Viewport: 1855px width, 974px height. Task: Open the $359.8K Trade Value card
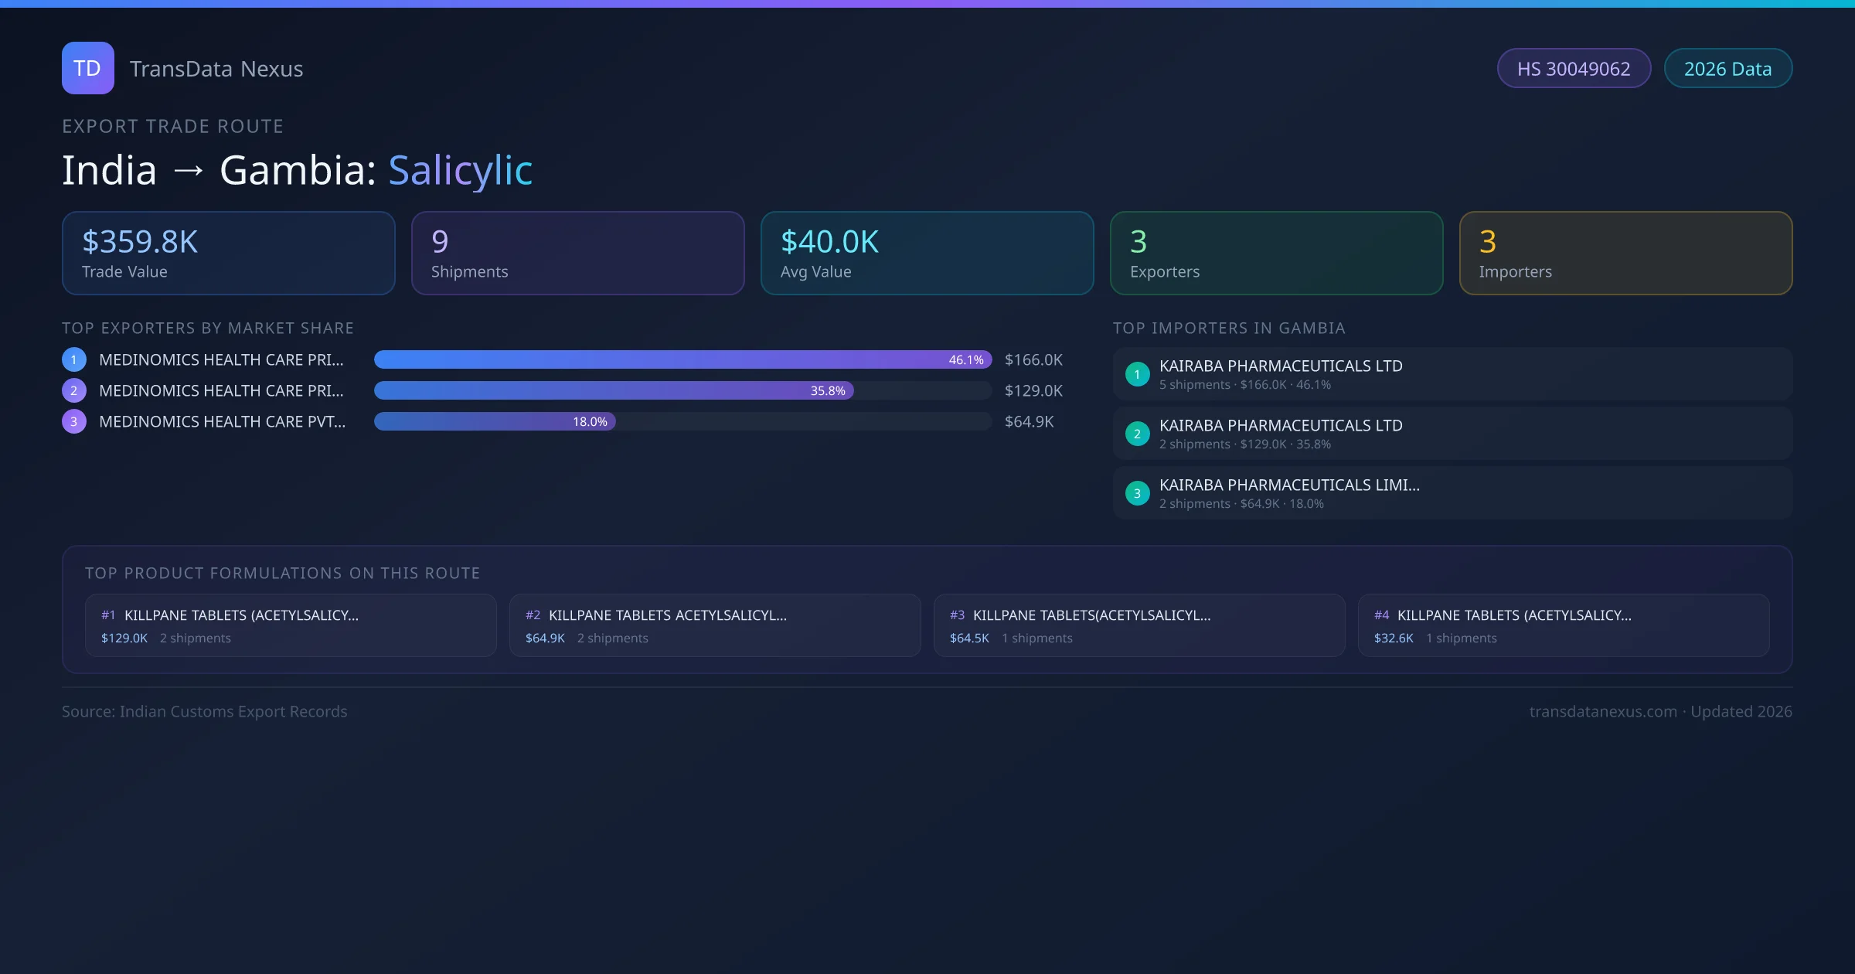pos(228,254)
